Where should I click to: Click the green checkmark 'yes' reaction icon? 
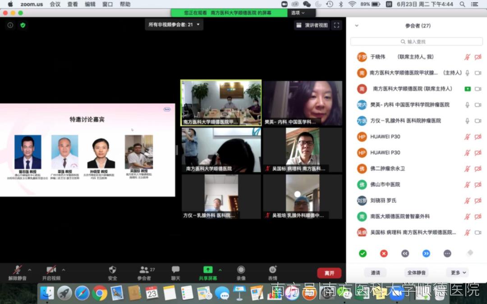[x=363, y=254]
